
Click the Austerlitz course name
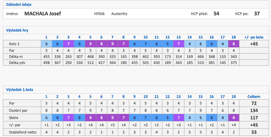119,14
